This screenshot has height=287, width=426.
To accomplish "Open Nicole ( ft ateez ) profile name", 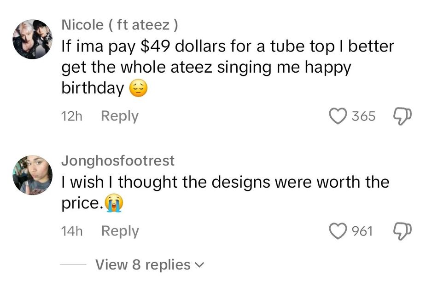I will point(120,24).
